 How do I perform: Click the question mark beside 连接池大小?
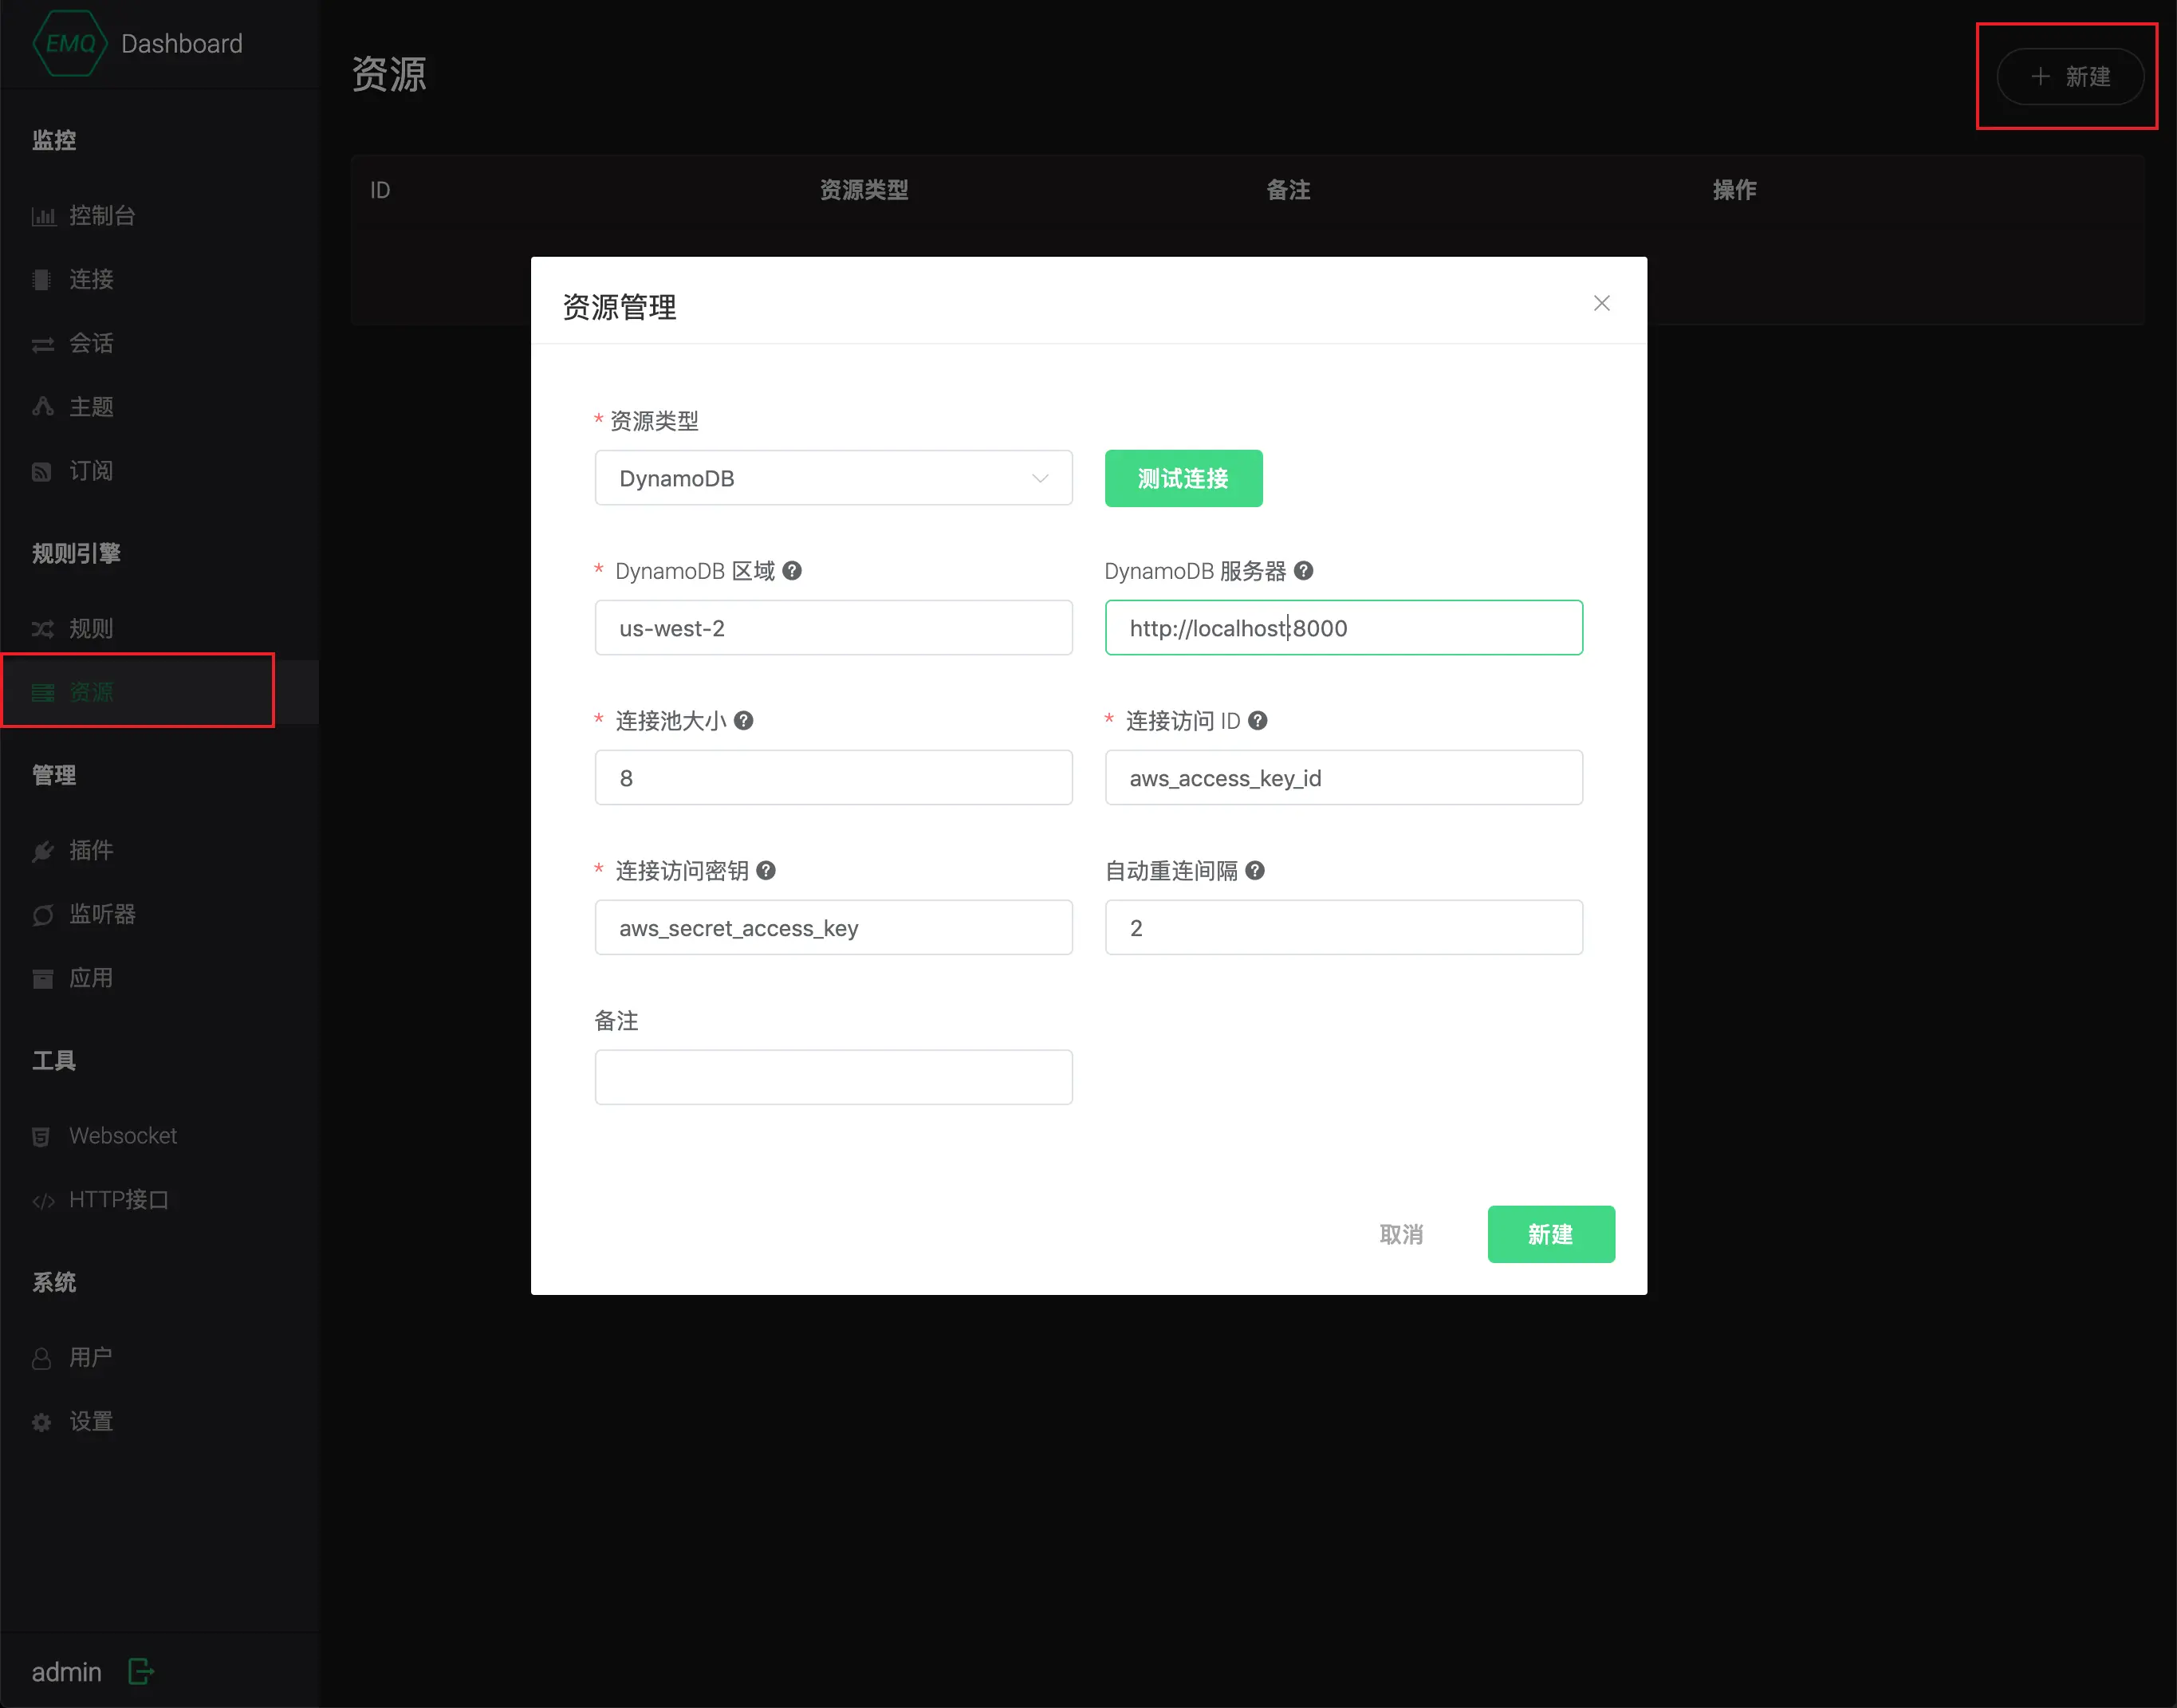pos(743,721)
